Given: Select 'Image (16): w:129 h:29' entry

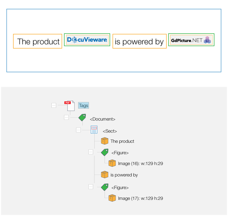Looking at the screenshot, I should coord(141,163).
